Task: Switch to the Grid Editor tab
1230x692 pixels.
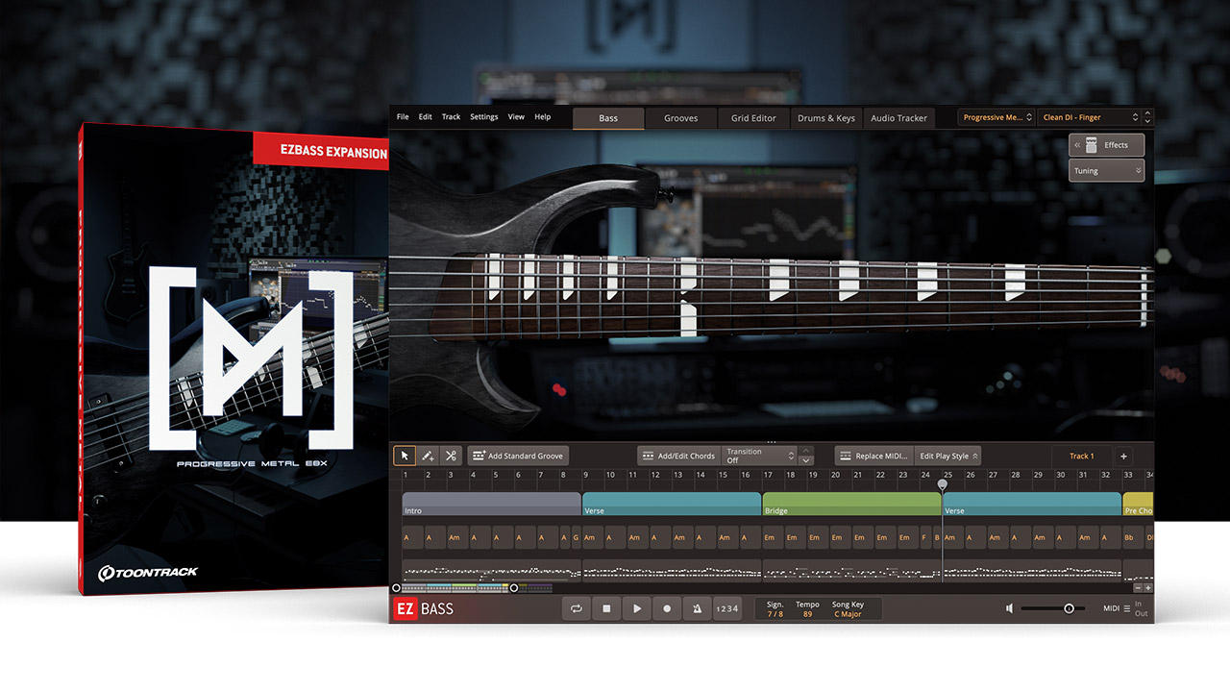Action: [x=753, y=118]
